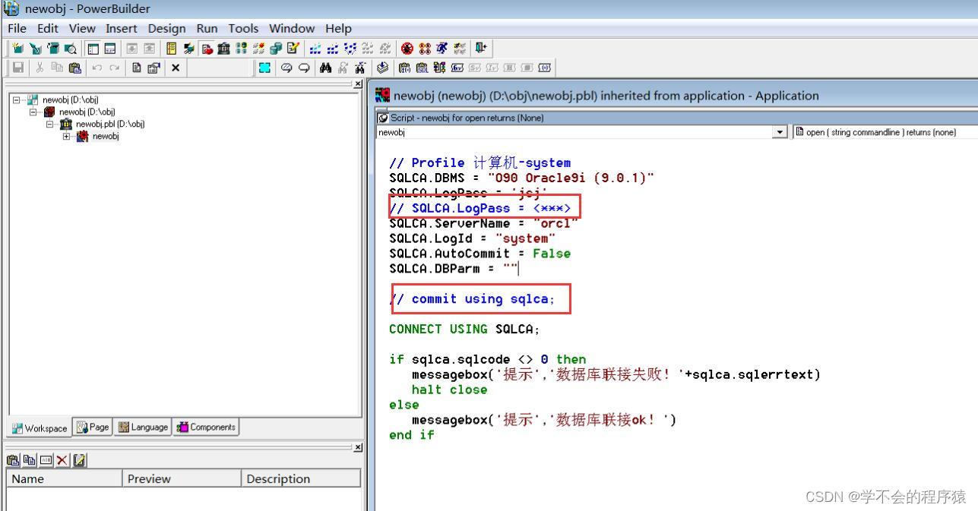This screenshot has height=511, width=978.
Task: Switch to the Components tab
Action: click(x=206, y=427)
